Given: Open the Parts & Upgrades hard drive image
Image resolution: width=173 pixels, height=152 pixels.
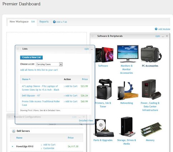Looking at the screenshot, I should point(104,128).
